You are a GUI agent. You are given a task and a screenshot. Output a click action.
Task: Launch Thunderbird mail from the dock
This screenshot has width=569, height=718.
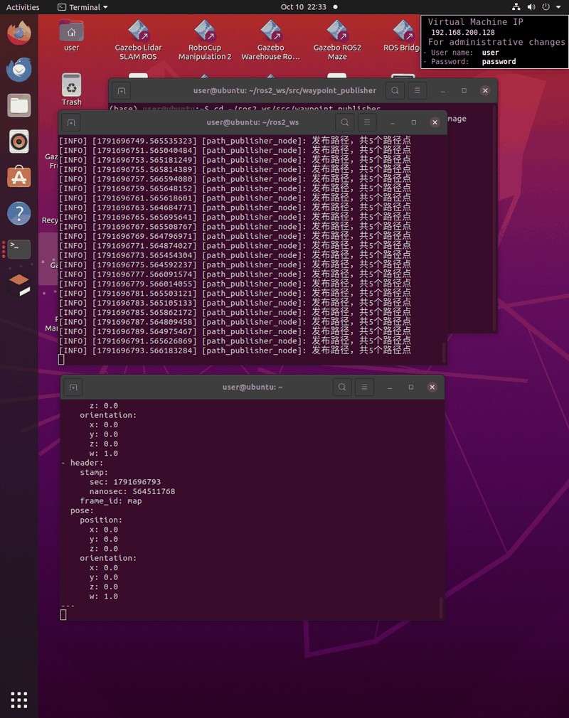[18, 70]
